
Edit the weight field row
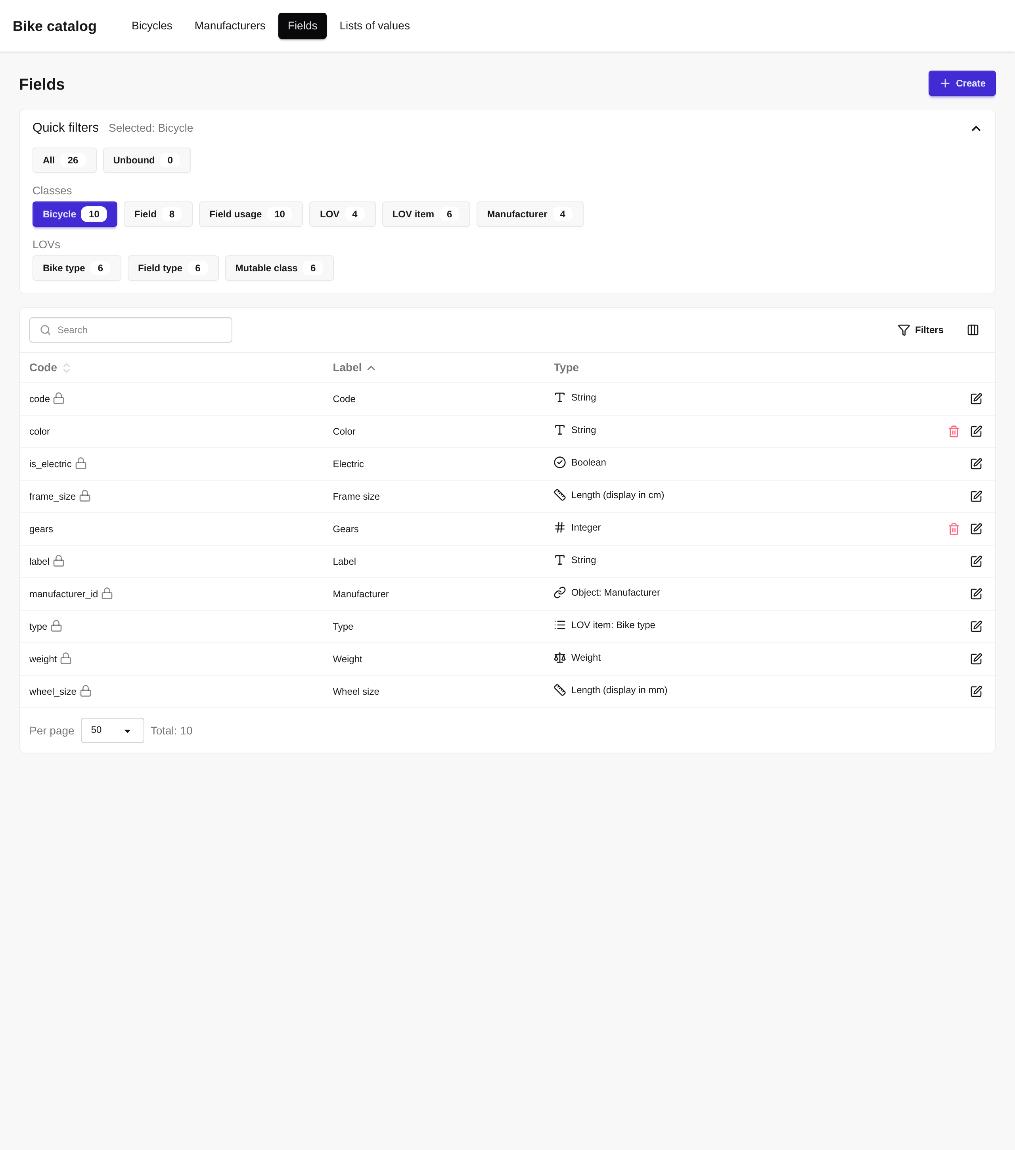976,659
